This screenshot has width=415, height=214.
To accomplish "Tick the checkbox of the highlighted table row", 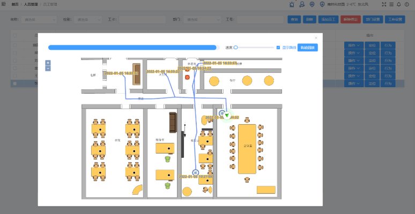I will [15, 83].
